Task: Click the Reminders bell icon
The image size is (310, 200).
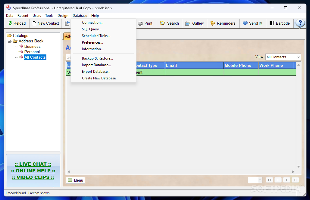Action: tap(213, 23)
